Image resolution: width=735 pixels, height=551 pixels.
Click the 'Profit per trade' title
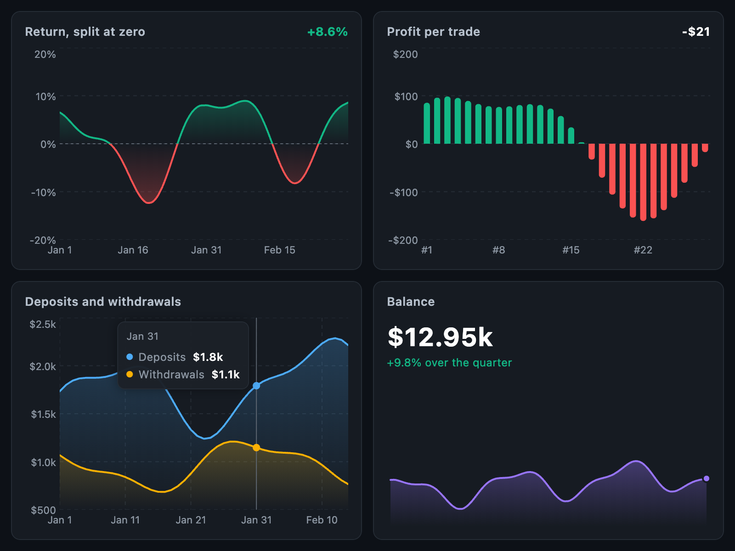click(x=433, y=32)
